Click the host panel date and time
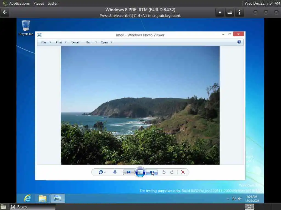Viewport: 281px width, 210px height. (262, 3)
